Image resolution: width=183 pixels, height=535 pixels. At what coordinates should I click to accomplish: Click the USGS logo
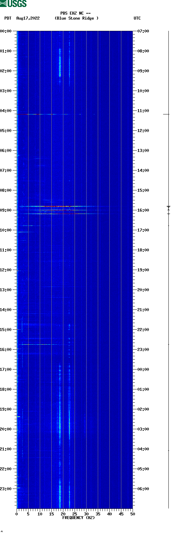pyautogui.click(x=13, y=4)
